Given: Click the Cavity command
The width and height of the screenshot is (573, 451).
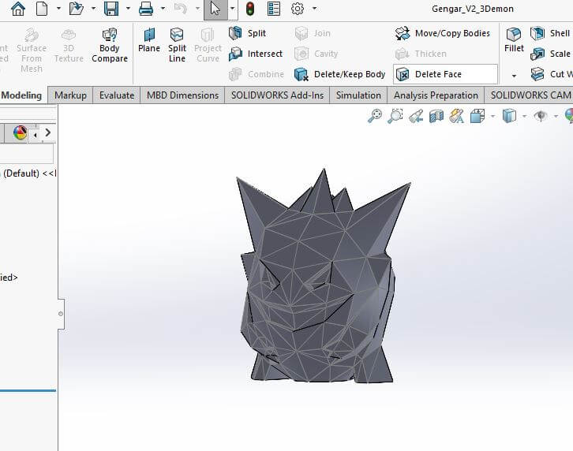Looking at the screenshot, I should (316, 54).
